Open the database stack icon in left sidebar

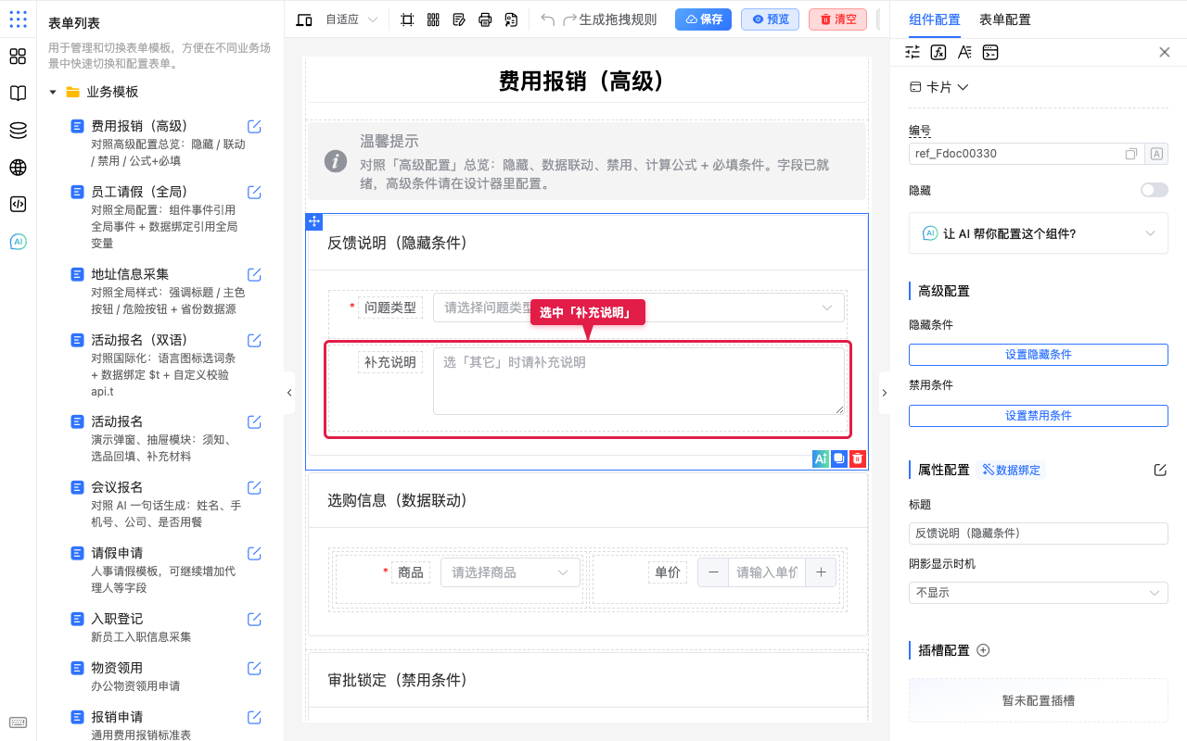coord(18,131)
